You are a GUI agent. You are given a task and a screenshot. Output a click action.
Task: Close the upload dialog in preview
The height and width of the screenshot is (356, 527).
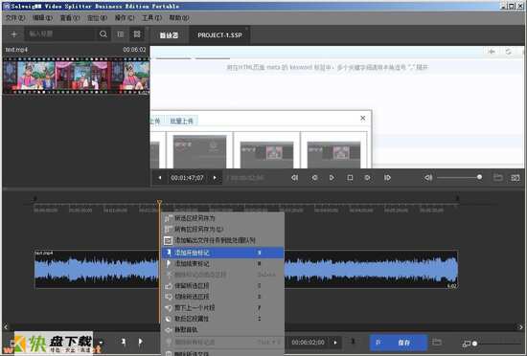(x=362, y=118)
